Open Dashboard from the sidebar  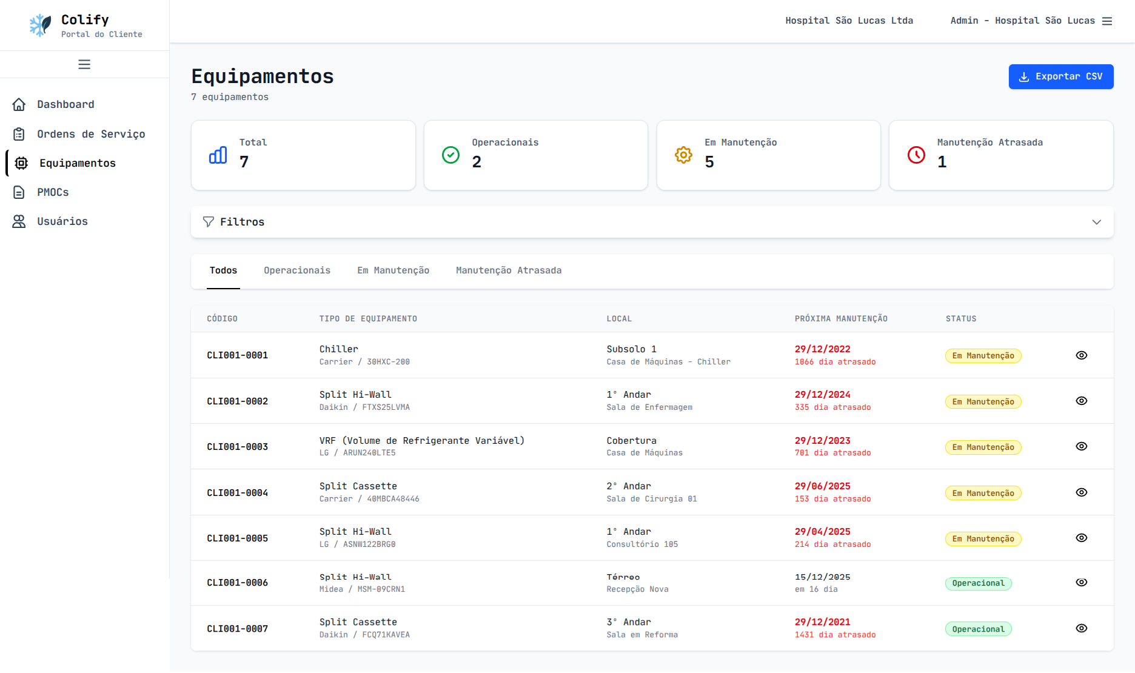65,104
